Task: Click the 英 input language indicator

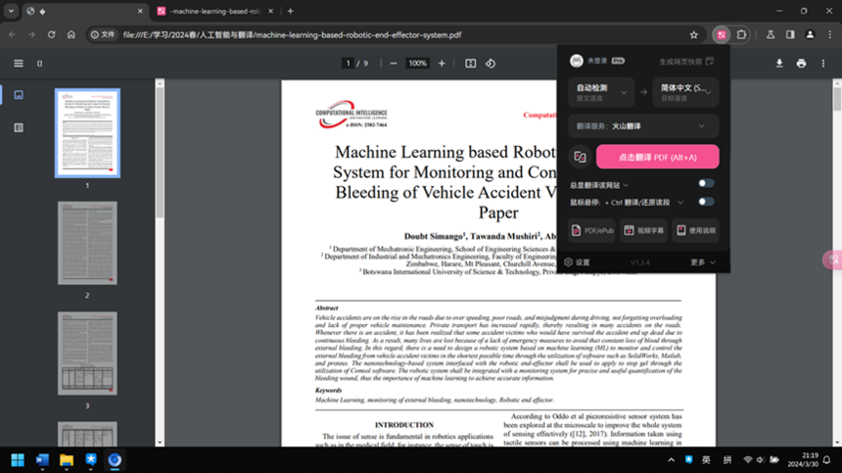Action: coord(706,460)
